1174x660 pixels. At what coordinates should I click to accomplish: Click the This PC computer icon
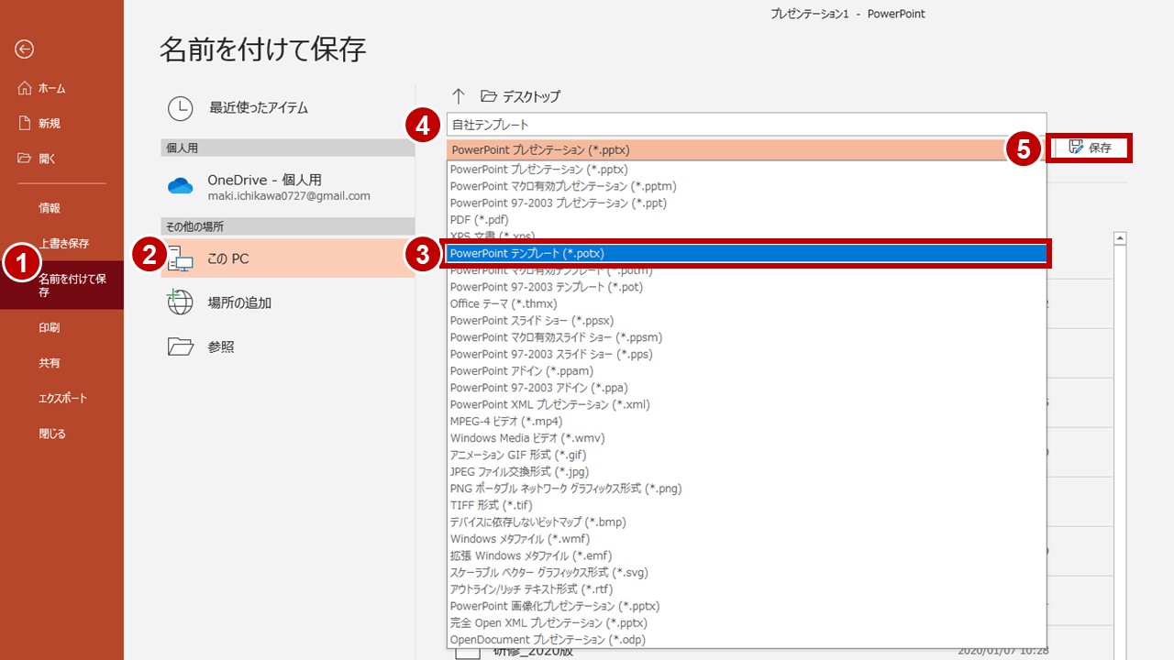[181, 258]
